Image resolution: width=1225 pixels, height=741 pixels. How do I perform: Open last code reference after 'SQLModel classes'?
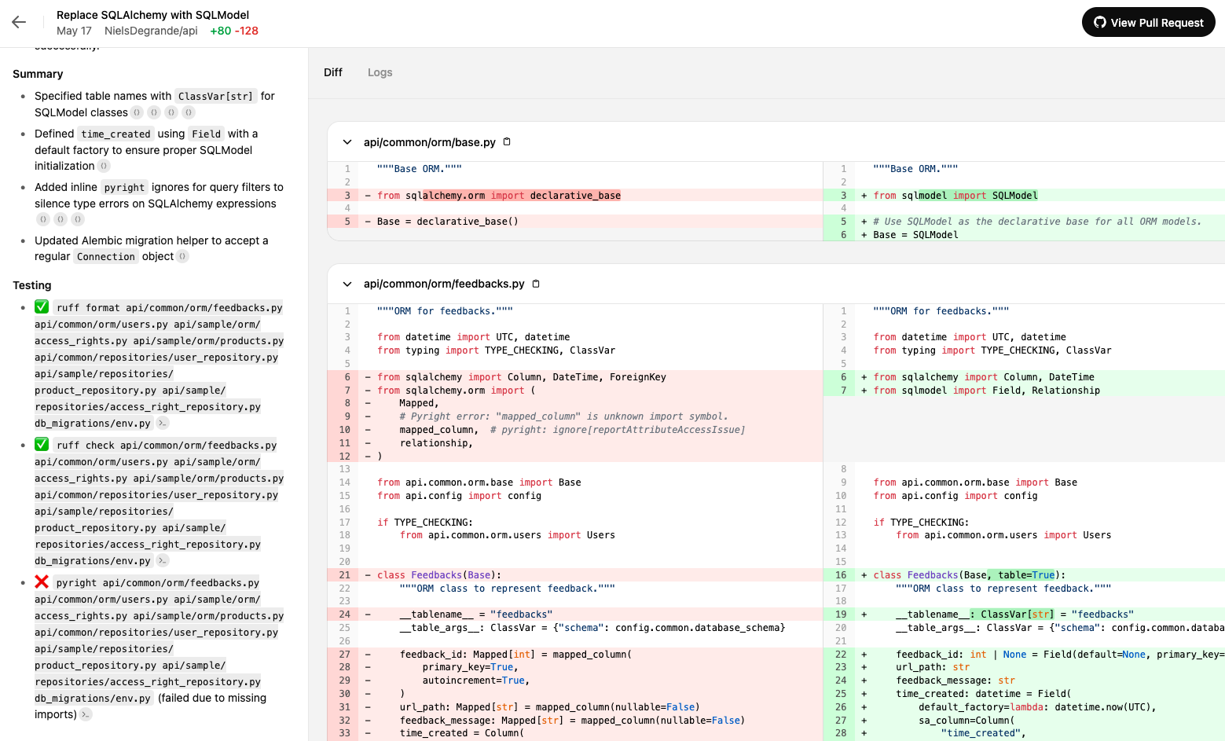pos(189,112)
